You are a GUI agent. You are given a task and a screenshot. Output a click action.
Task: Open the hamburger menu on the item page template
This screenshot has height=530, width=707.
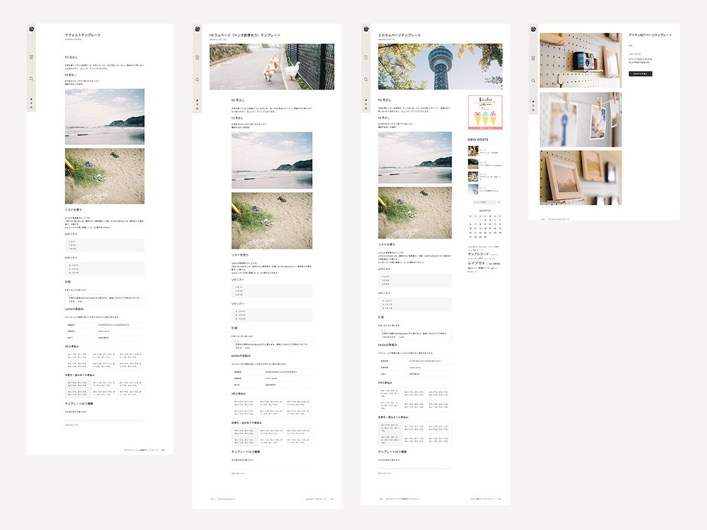(533, 57)
